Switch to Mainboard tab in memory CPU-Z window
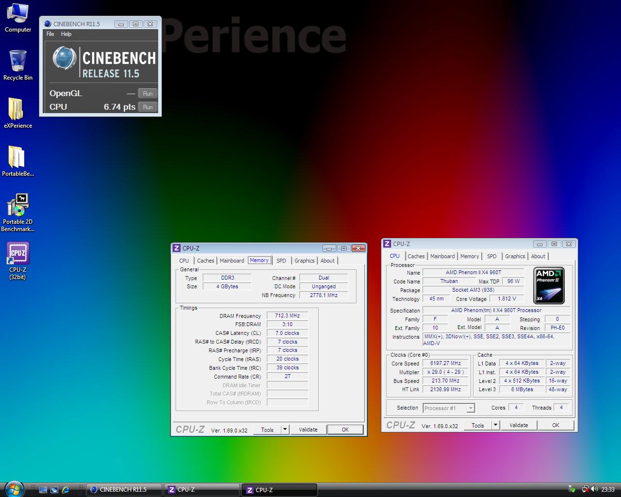621x497 pixels. (x=232, y=261)
